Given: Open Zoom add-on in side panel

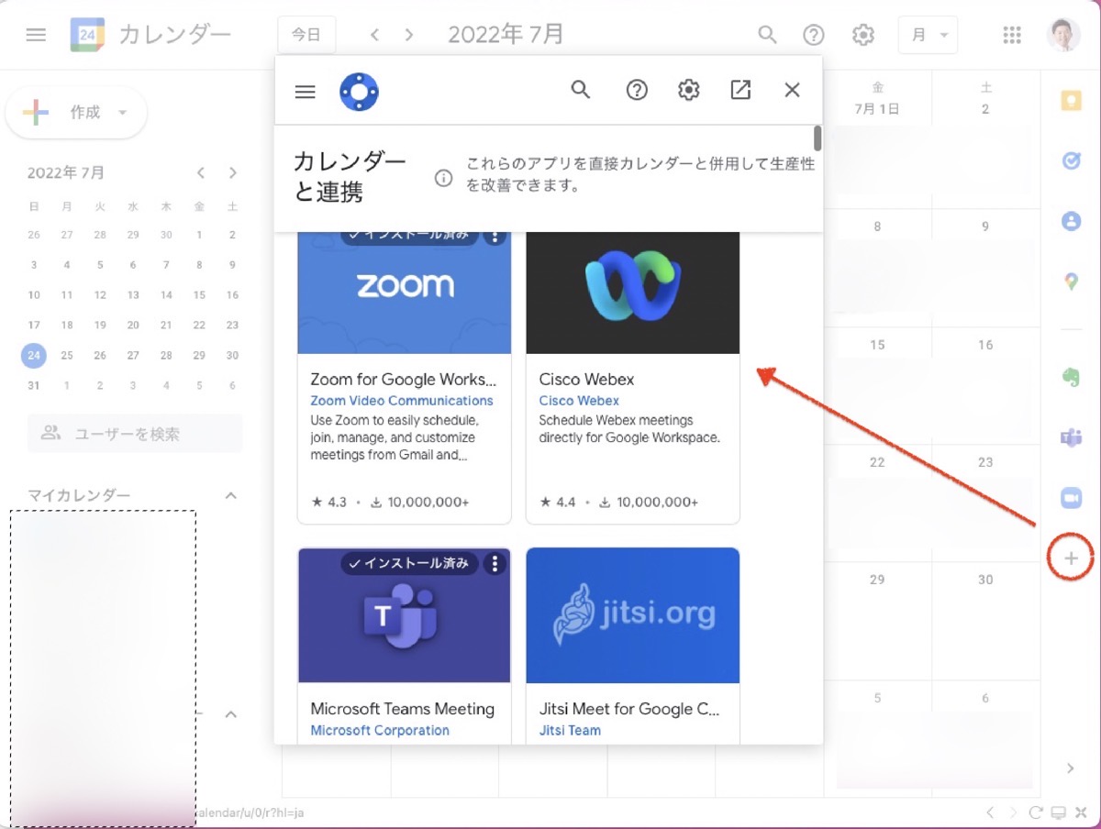Looking at the screenshot, I should (1071, 497).
